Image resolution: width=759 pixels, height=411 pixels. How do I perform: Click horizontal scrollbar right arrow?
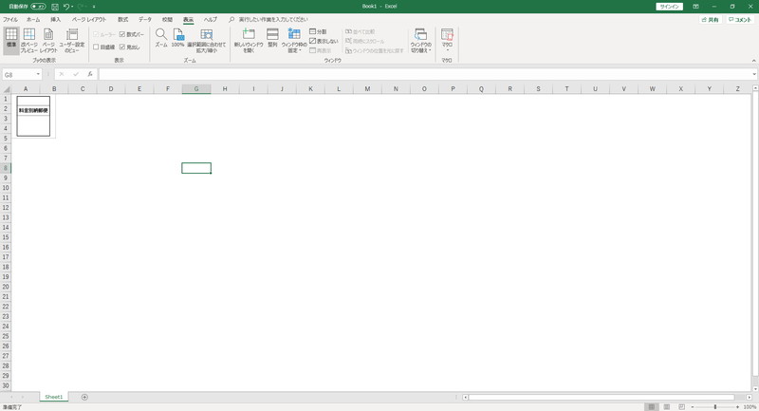pyautogui.click(x=749, y=398)
